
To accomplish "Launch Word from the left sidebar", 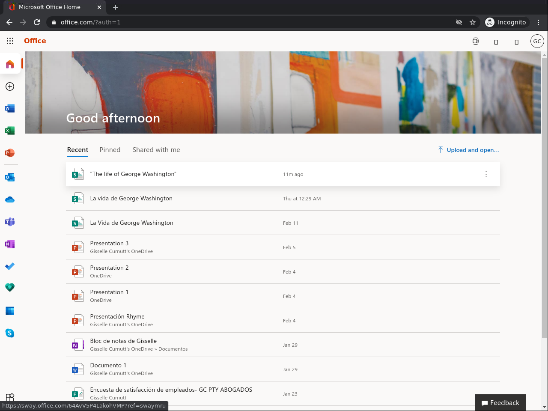I will [x=10, y=108].
